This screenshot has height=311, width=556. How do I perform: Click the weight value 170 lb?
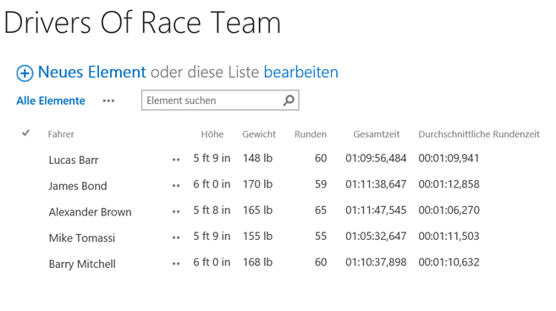[258, 184]
